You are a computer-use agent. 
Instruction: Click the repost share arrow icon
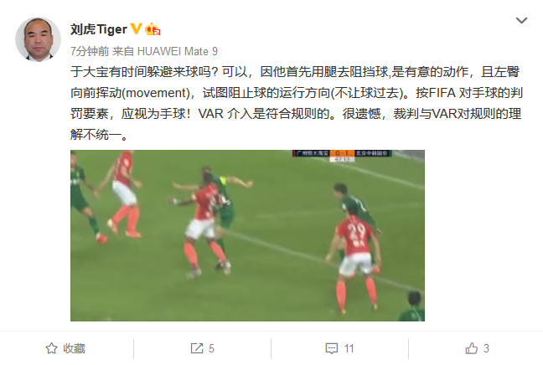pos(197,348)
